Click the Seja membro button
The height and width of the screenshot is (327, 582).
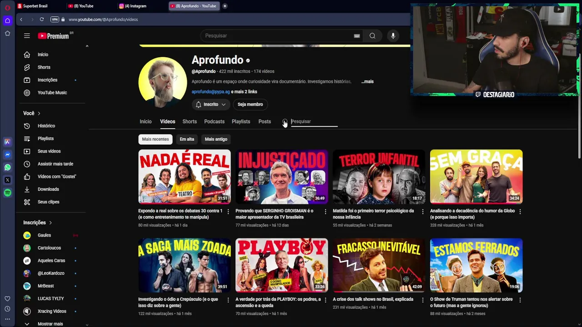pyautogui.click(x=250, y=104)
